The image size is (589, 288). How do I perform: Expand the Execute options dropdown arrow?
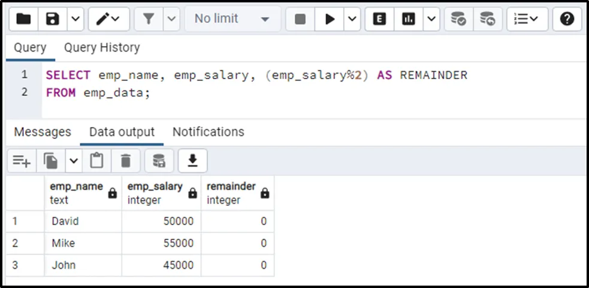(x=352, y=19)
